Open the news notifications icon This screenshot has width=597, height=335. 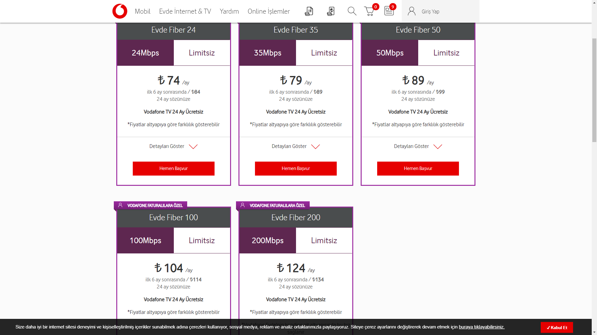coord(389,11)
